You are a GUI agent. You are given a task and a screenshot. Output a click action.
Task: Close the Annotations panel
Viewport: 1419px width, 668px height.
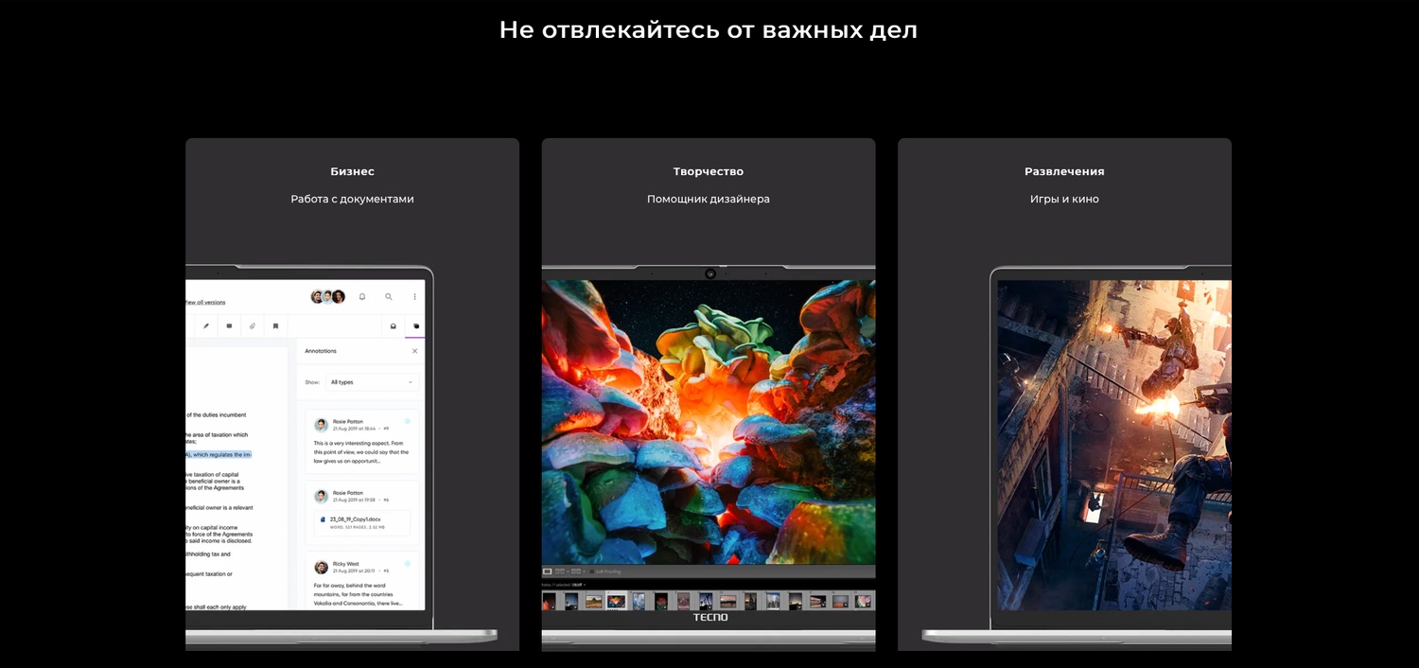pos(414,351)
